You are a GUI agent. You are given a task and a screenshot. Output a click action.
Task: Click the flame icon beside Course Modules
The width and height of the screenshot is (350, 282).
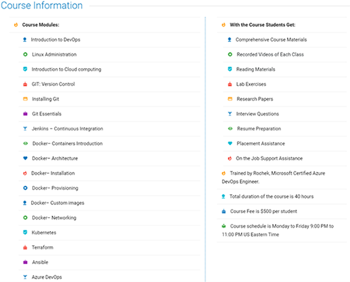point(16,25)
